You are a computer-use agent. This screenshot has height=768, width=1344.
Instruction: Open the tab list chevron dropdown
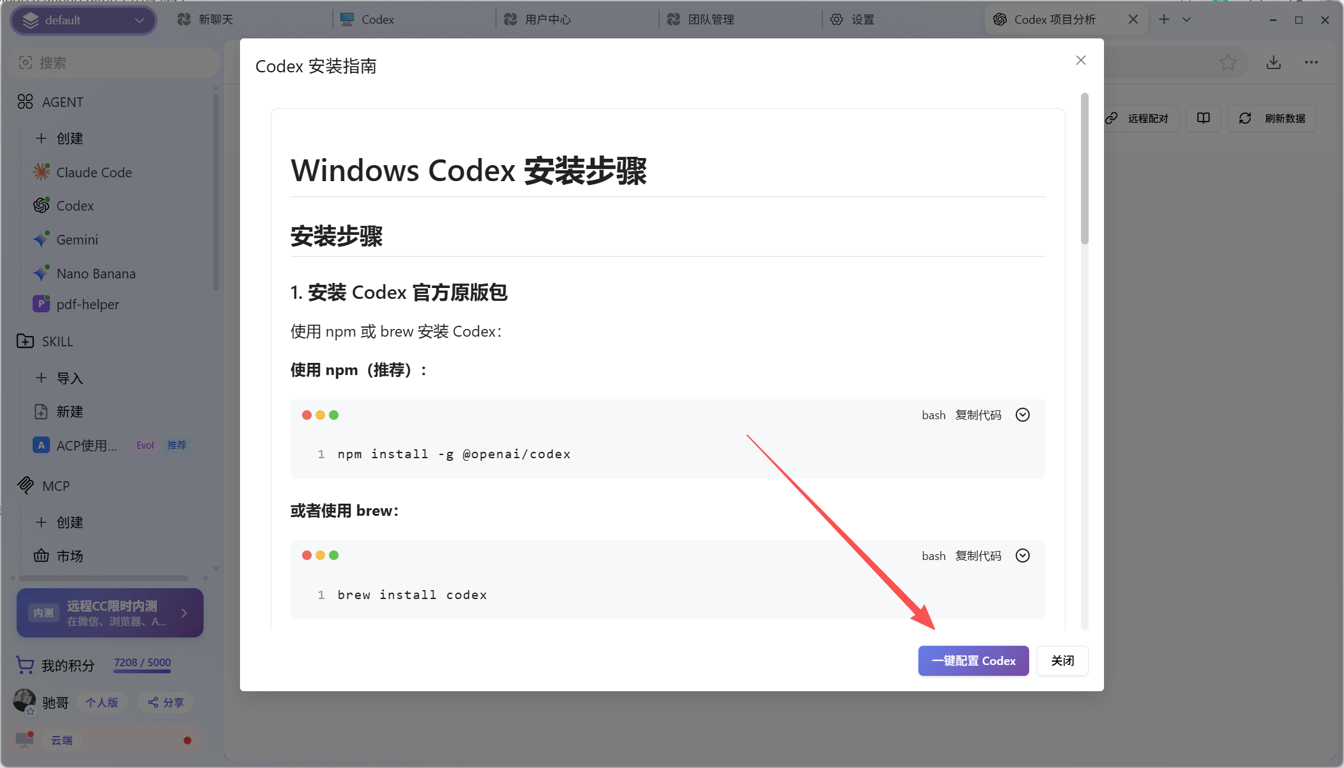coord(1187,20)
